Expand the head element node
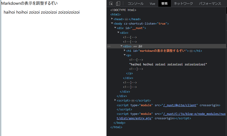The image size is (227, 136). 112,19
